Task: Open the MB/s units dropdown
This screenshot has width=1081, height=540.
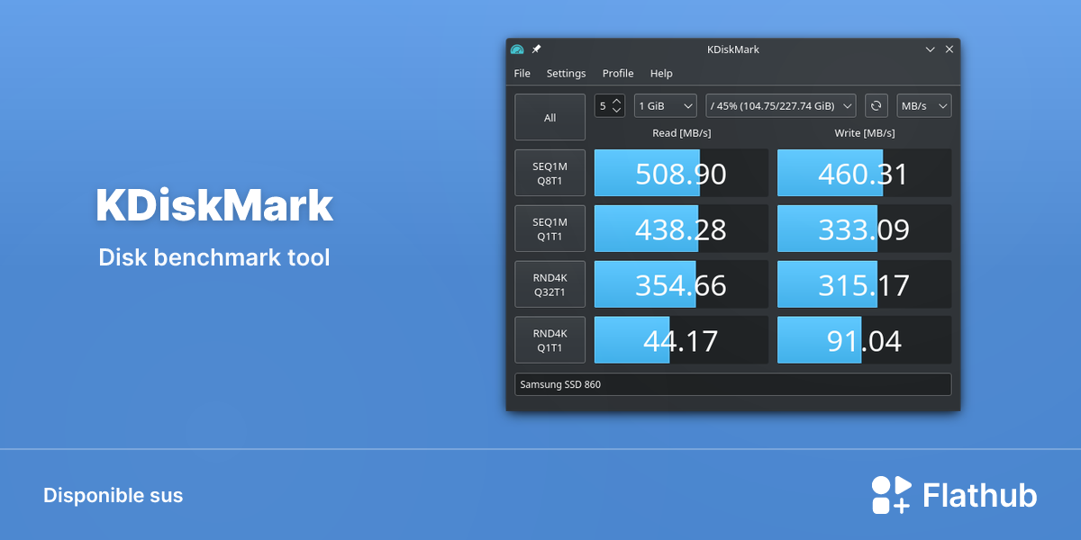Action: click(924, 106)
